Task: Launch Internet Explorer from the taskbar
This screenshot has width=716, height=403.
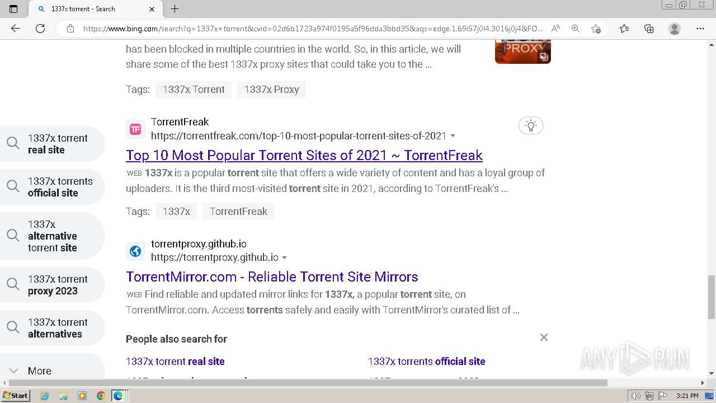Action: click(44, 396)
